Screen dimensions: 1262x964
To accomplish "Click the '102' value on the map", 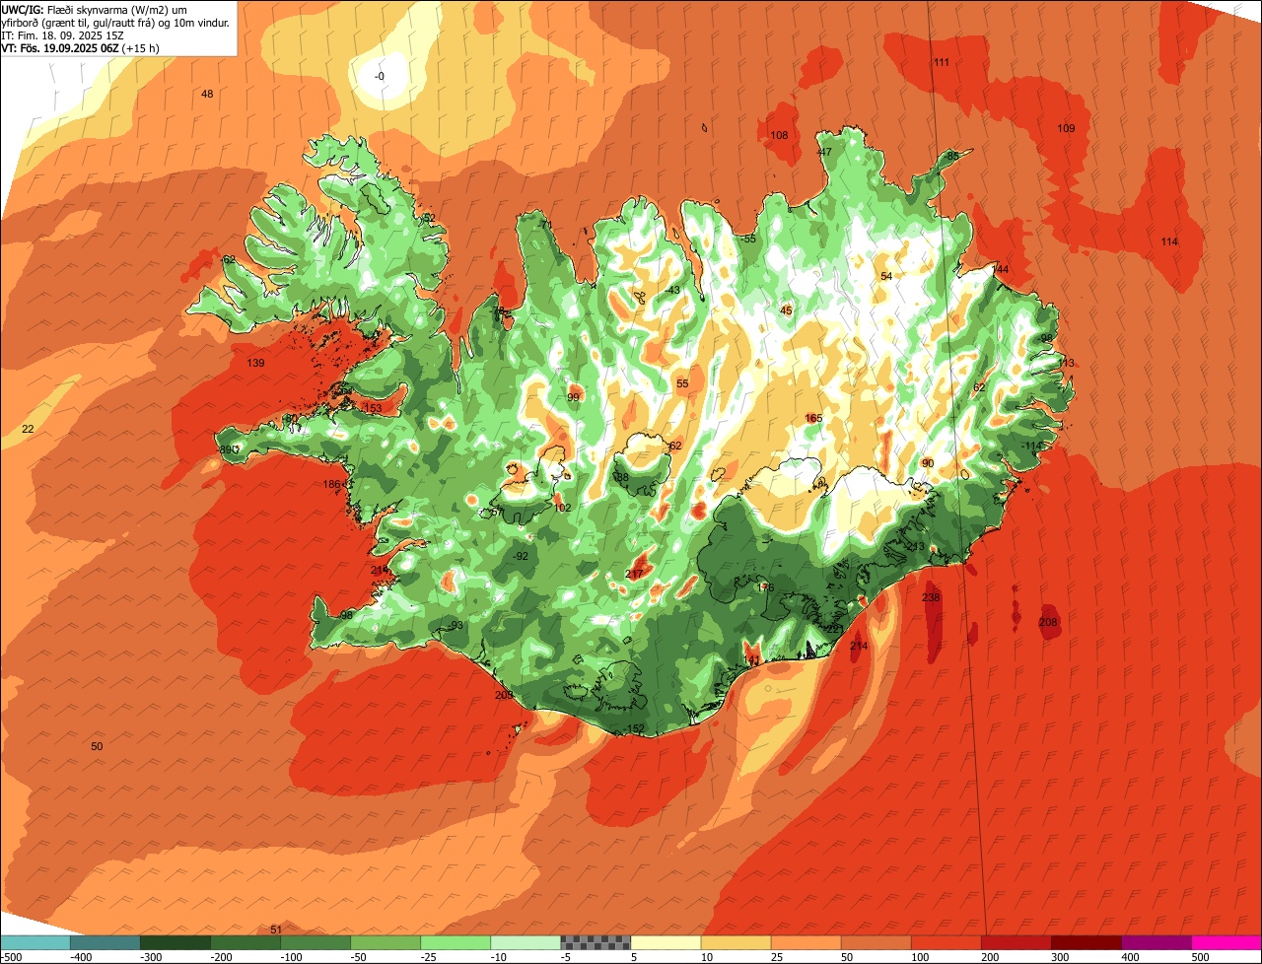I will [563, 508].
